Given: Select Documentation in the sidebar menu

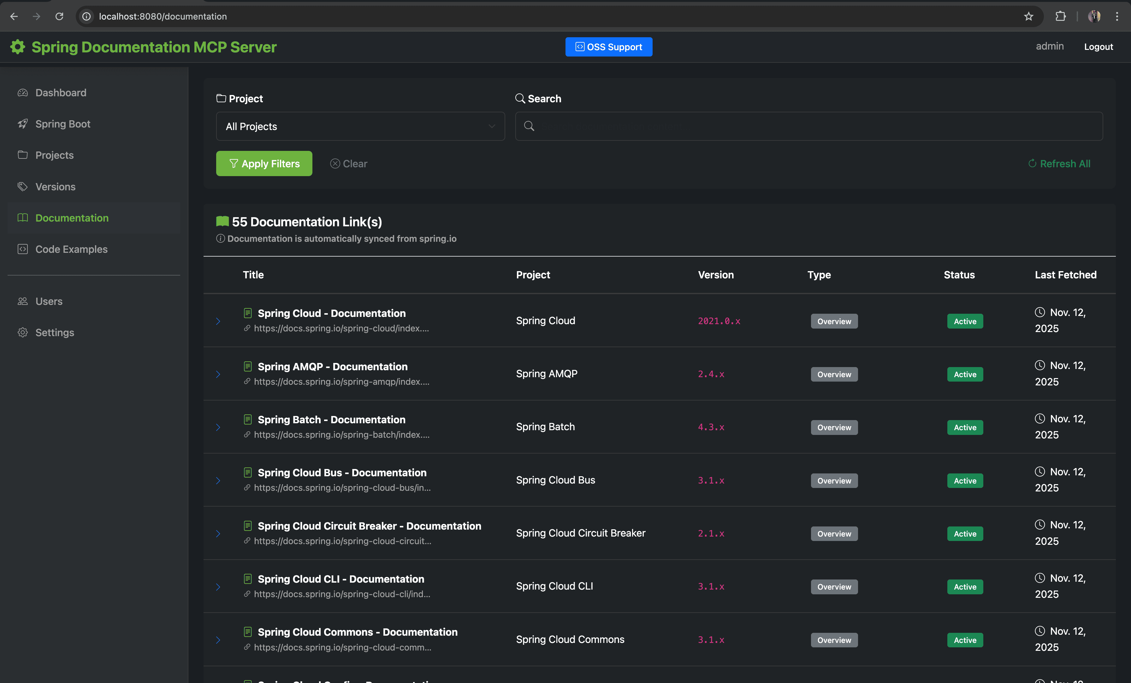Looking at the screenshot, I should (x=72, y=218).
